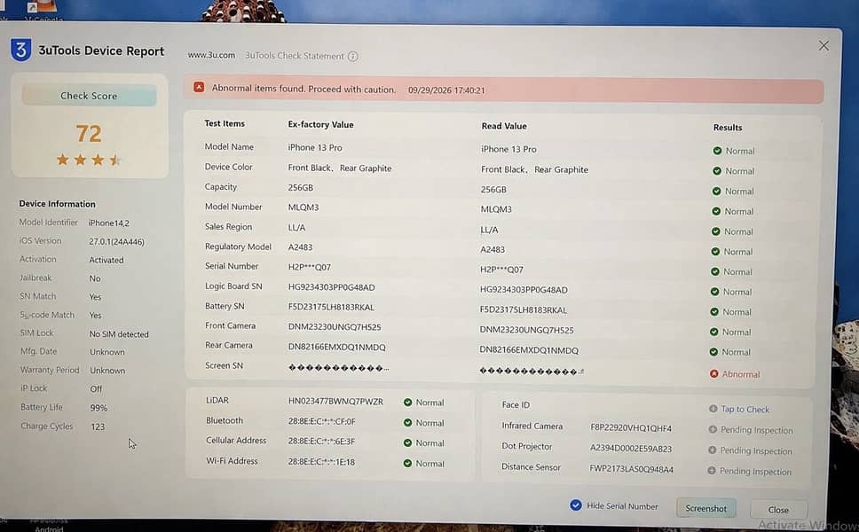This screenshot has height=532, width=859.
Task: Click the Wi-Fi Address green check icon
Action: (407, 463)
